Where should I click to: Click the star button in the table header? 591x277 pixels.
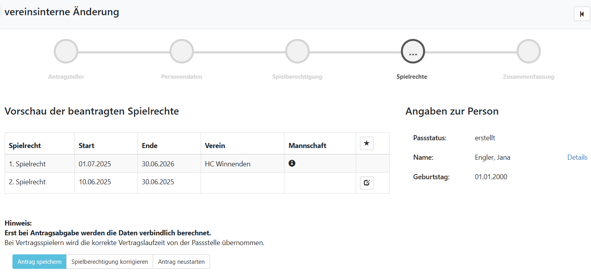[366, 143]
